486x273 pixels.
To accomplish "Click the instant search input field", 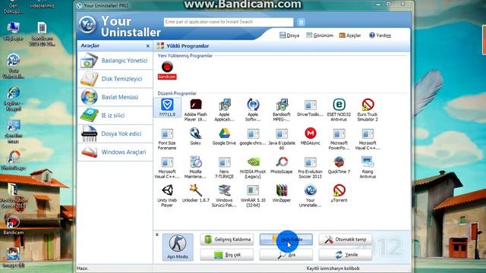I will [229, 22].
